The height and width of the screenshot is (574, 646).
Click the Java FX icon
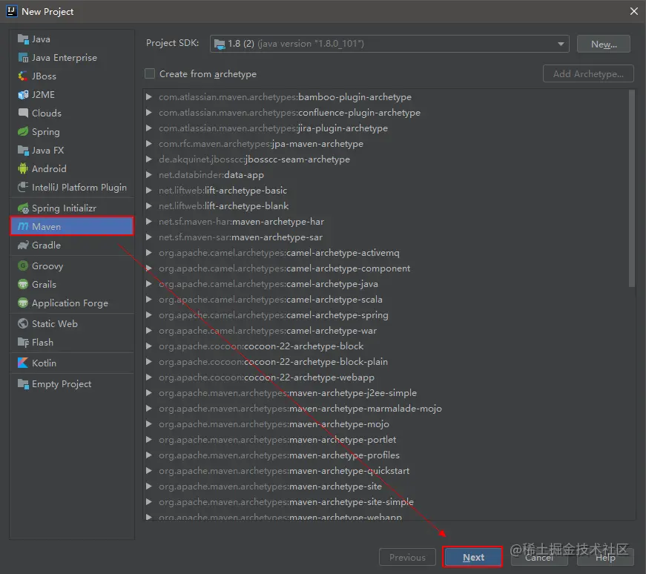point(23,151)
